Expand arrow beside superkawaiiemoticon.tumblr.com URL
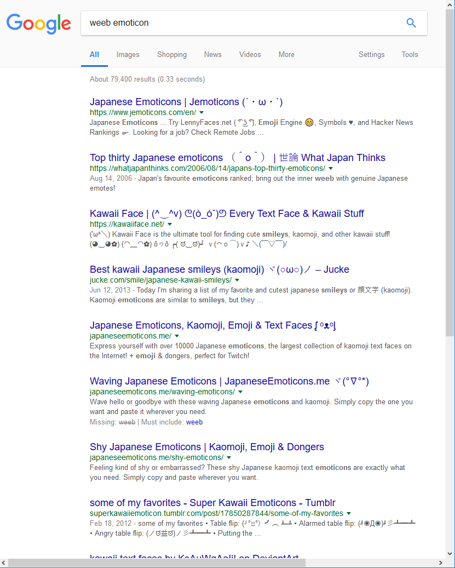The width and height of the screenshot is (455, 568). 349,514
